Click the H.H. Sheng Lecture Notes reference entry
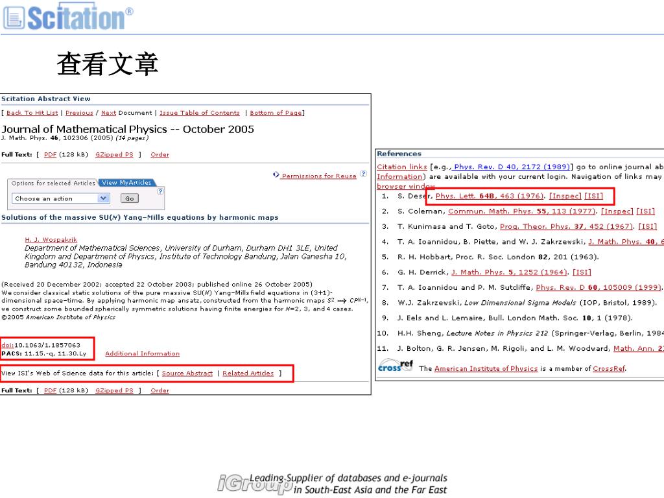The height and width of the screenshot is (498, 664). (x=530, y=333)
